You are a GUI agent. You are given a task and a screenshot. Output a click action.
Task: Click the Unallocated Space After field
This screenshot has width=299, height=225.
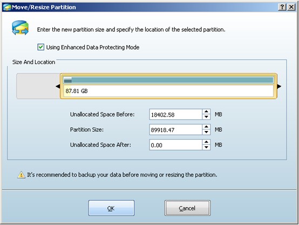(175, 145)
